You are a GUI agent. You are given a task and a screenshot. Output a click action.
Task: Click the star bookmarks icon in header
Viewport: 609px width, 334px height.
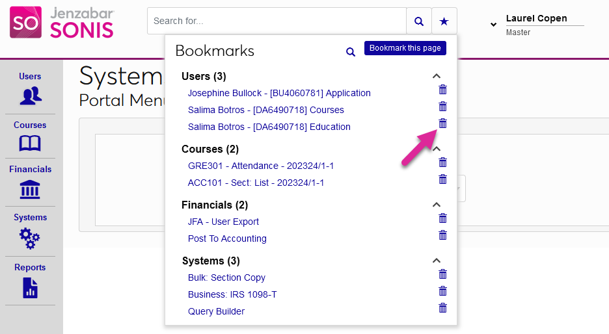point(444,21)
